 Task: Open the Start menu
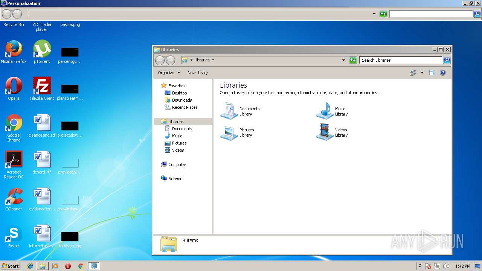pyautogui.click(x=10, y=266)
